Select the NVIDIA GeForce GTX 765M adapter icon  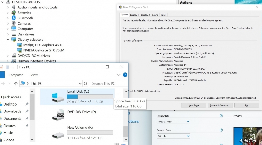point(19,50)
